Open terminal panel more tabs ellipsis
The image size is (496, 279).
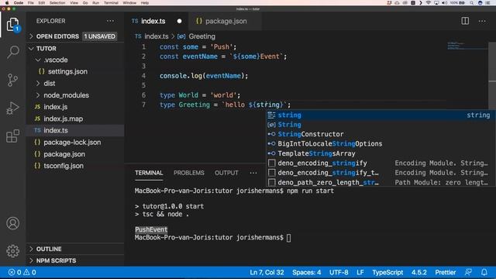point(253,173)
